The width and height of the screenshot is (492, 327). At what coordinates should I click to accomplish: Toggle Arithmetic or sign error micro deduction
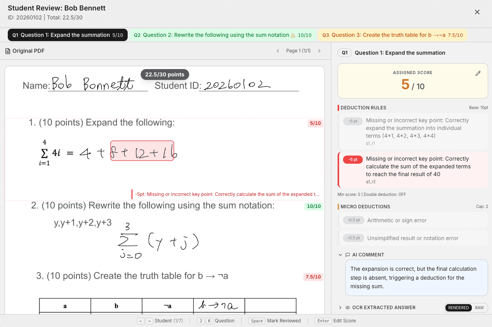pyautogui.click(x=413, y=220)
